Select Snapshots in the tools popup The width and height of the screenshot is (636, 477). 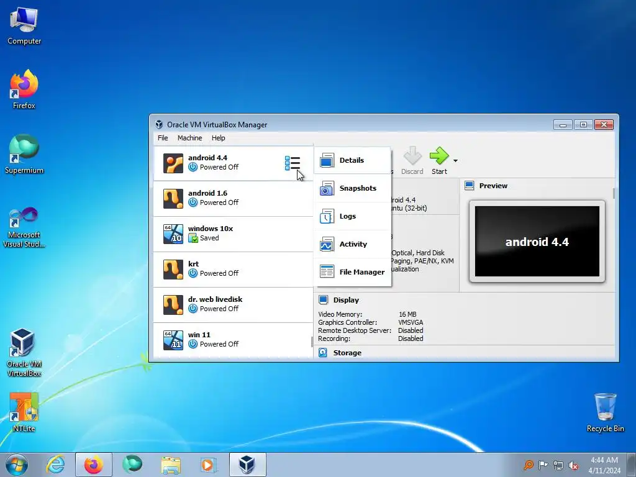tap(352, 188)
